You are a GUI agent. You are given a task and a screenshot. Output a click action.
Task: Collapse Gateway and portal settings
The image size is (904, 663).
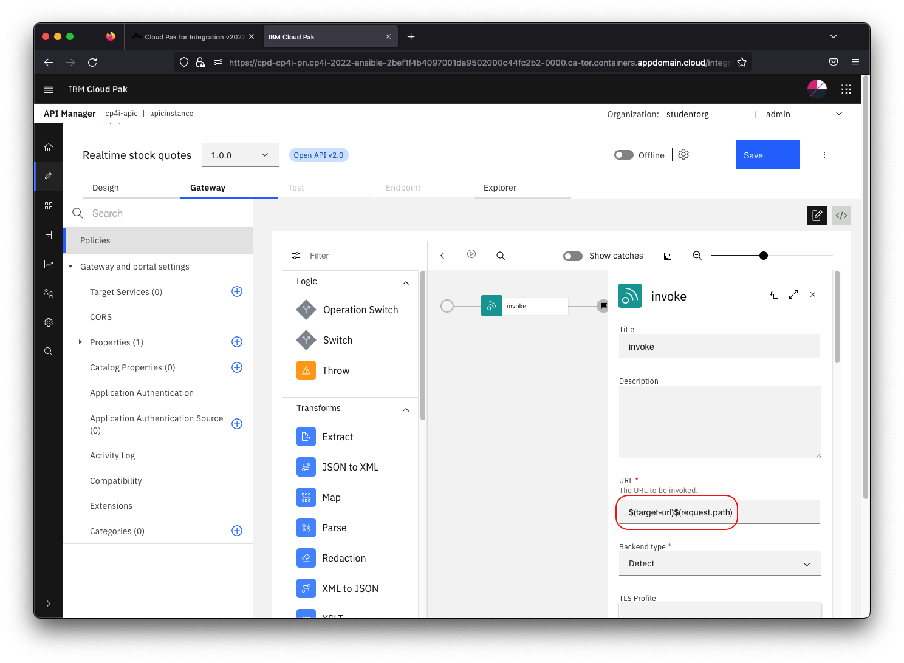(x=70, y=266)
